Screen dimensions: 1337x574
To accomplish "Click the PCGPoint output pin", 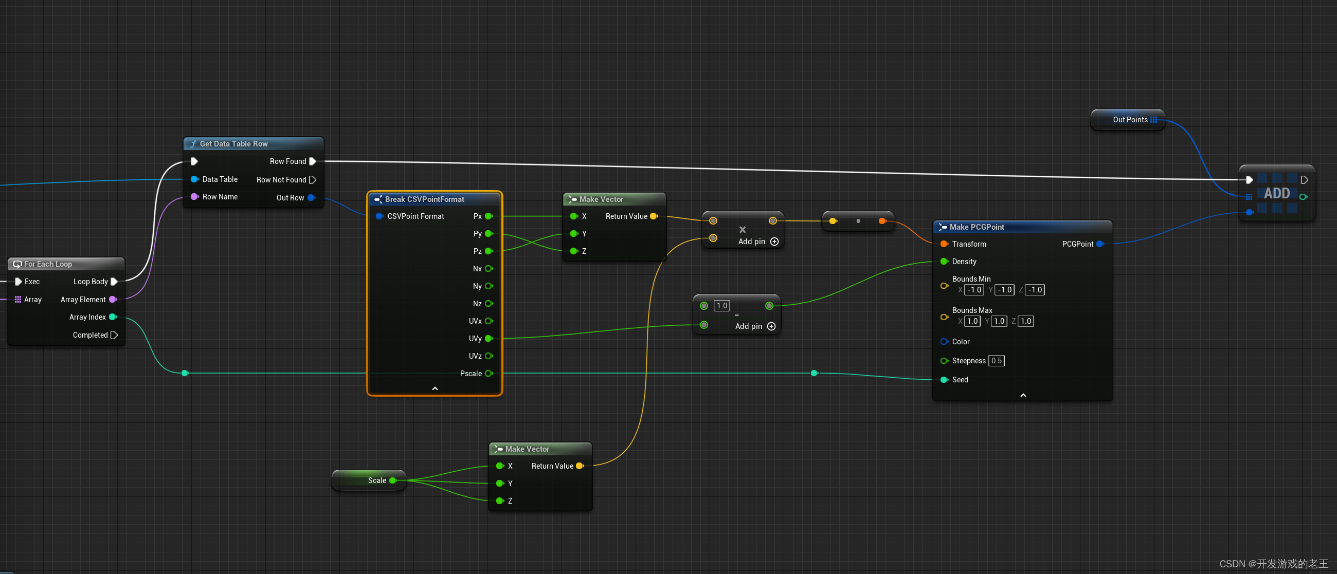I will [1100, 244].
